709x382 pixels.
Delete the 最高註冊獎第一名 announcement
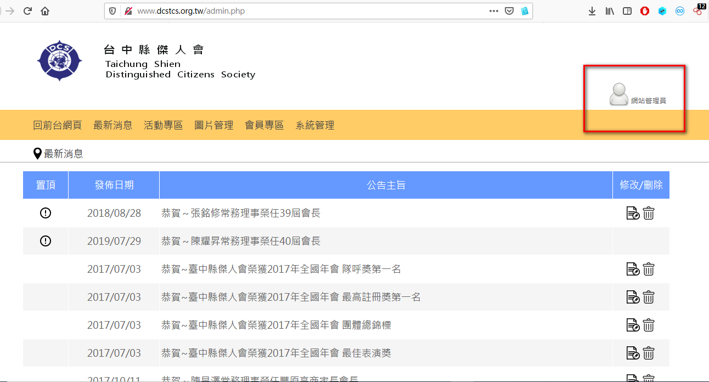(x=649, y=297)
